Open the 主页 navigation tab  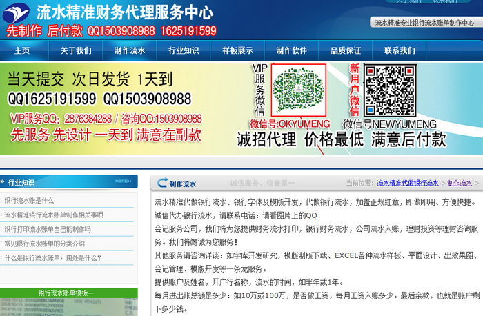click(22, 50)
